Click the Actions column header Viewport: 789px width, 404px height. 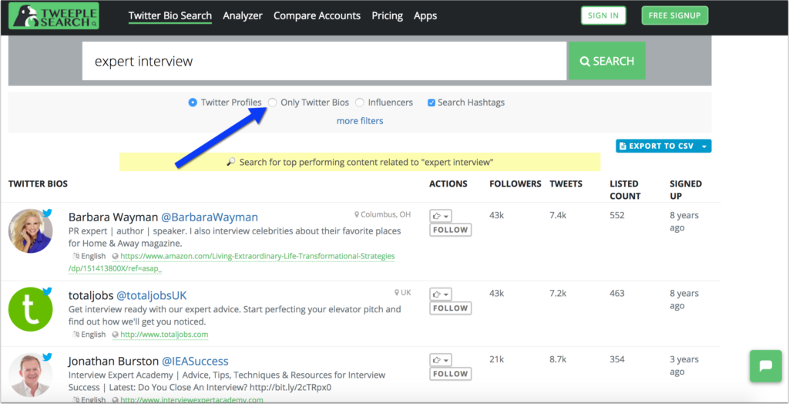click(x=448, y=183)
